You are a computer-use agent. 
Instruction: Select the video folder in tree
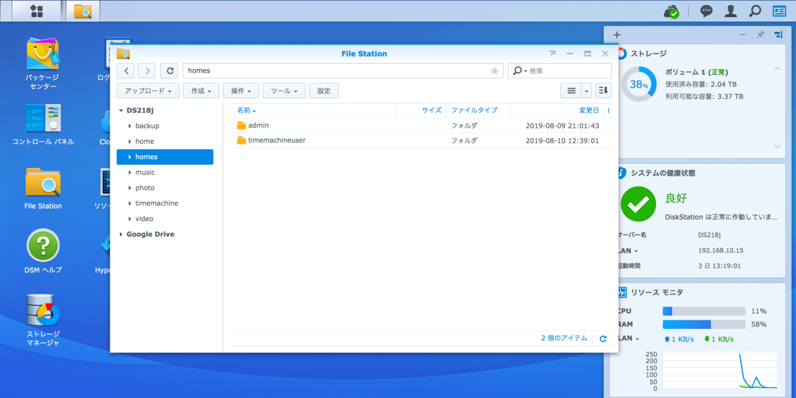pyautogui.click(x=144, y=219)
